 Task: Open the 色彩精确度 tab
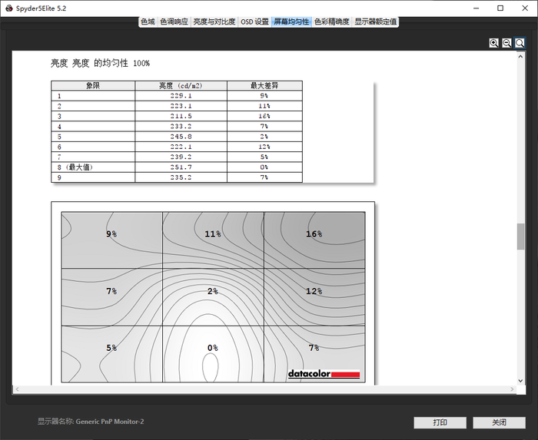332,22
